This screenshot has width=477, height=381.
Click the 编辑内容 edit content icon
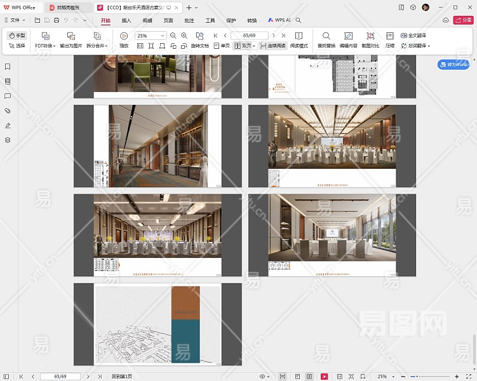tap(348, 36)
